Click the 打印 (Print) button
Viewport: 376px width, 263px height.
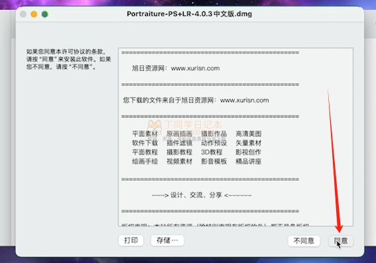(x=131, y=240)
